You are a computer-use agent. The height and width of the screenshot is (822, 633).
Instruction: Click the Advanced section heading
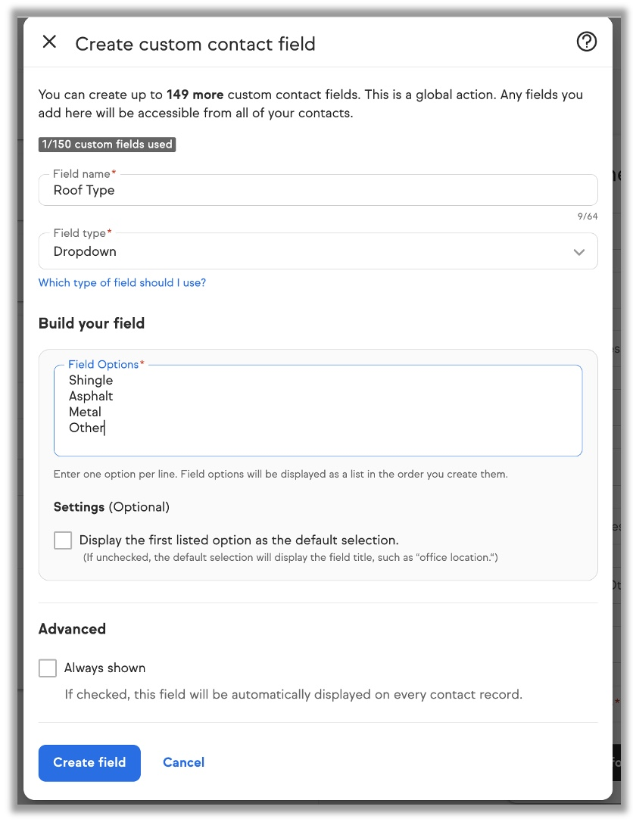click(x=72, y=629)
